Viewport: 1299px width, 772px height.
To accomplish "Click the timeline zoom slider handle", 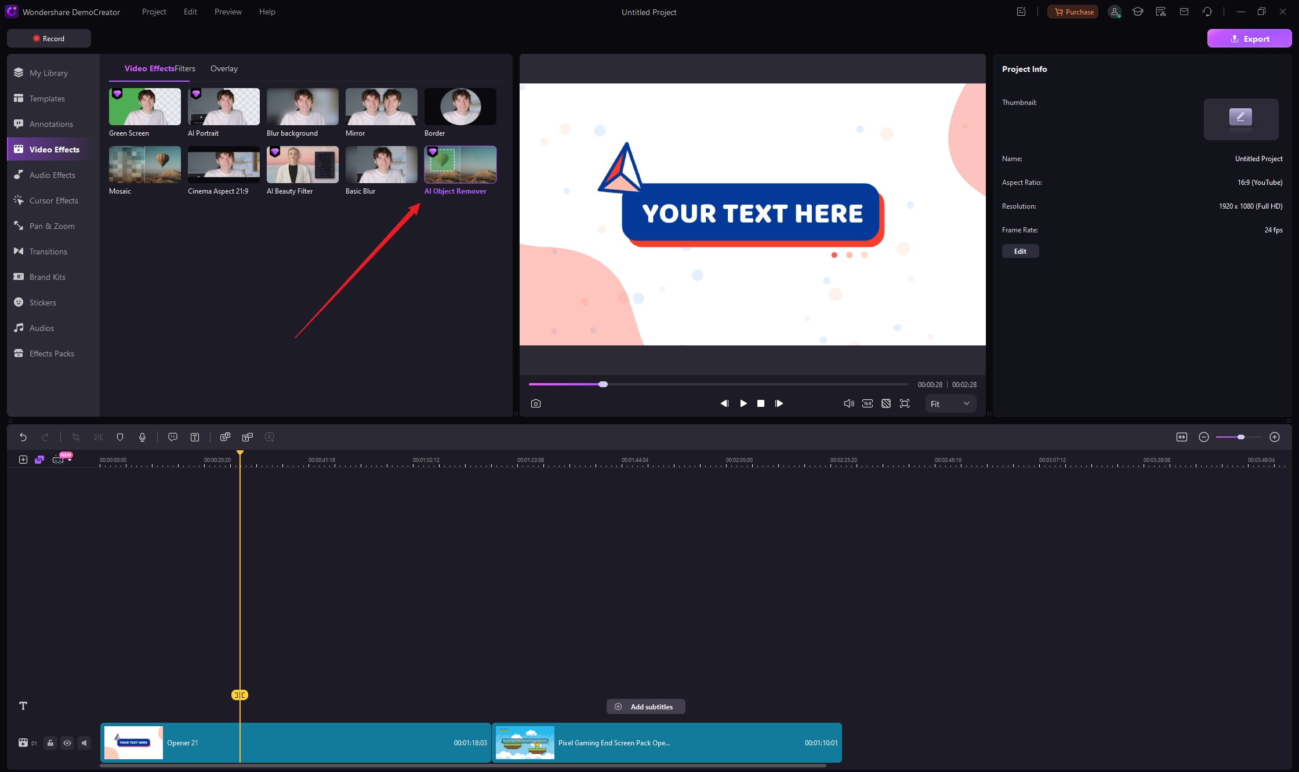I will click(1241, 437).
